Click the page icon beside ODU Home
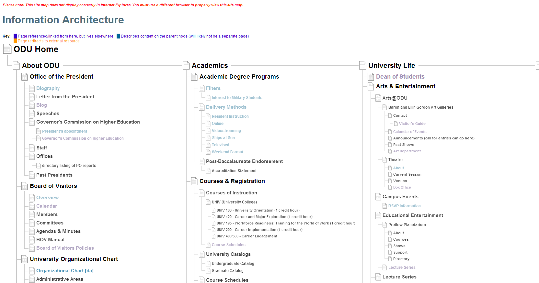Screen dimensions: 539x283 tap(7, 49)
